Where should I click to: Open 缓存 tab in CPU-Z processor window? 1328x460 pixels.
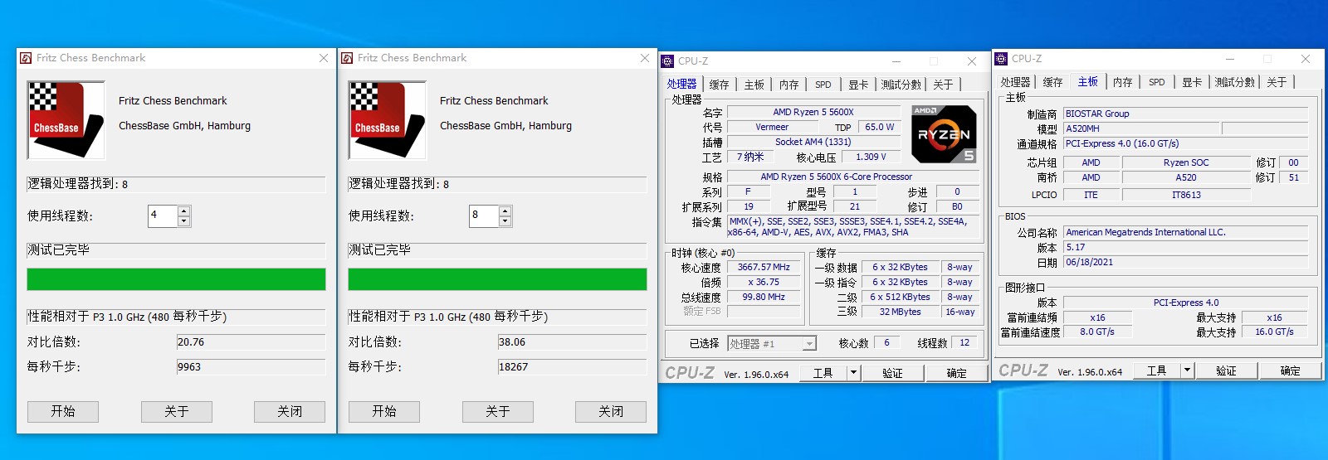(719, 85)
